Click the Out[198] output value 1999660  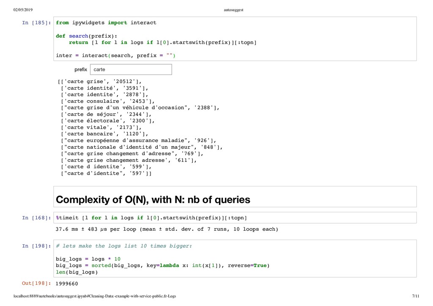click(67, 284)
